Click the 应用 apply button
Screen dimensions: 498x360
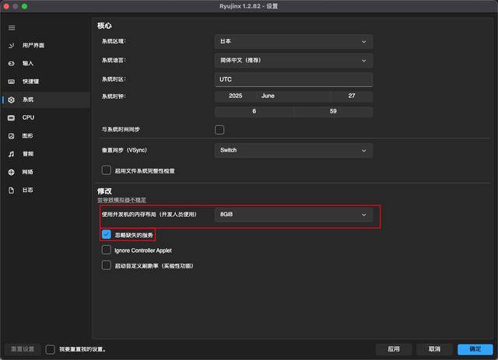pos(394,349)
